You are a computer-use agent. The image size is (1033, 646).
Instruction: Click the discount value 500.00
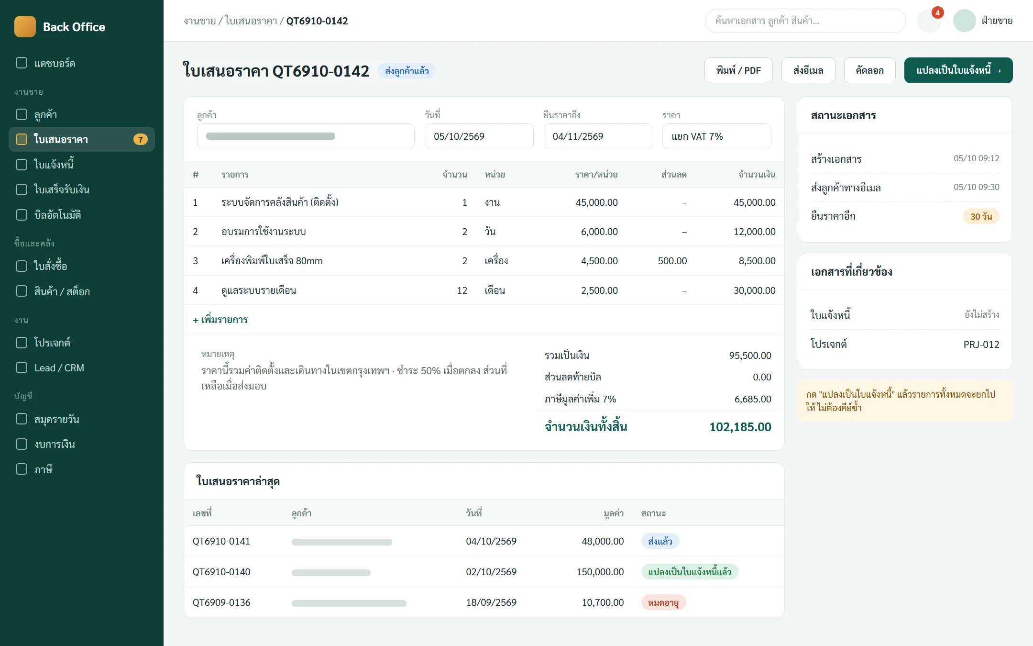pos(672,261)
